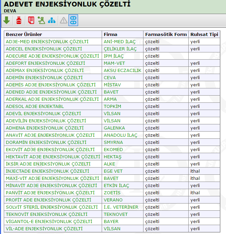226x234 pixels.
Task: Click the green download arrow icon
Action: point(7,21)
